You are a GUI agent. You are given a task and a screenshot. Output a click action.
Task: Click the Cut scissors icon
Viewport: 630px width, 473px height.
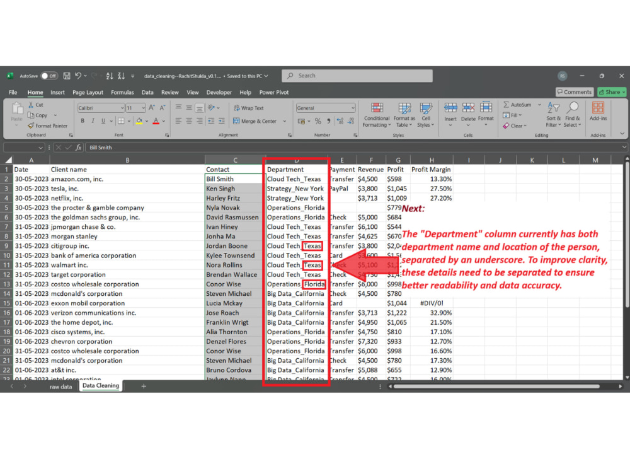pyautogui.click(x=31, y=105)
